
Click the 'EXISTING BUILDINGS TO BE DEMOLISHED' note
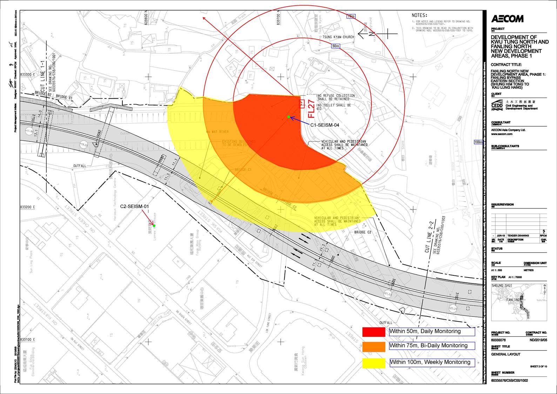(239, 143)
